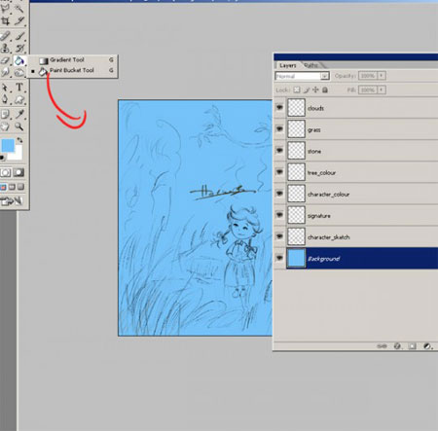The width and height of the screenshot is (438, 431).
Task: Hide the Background layer eye icon
Action: [279, 258]
